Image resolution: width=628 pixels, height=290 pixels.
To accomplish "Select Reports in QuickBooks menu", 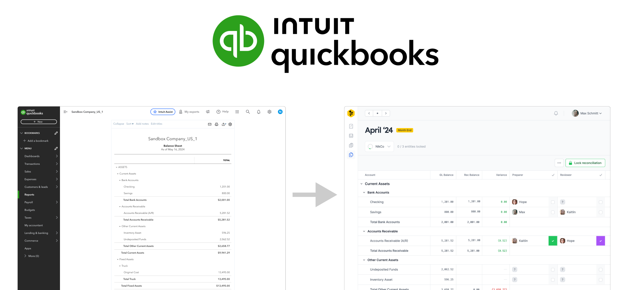I will tap(39, 194).
